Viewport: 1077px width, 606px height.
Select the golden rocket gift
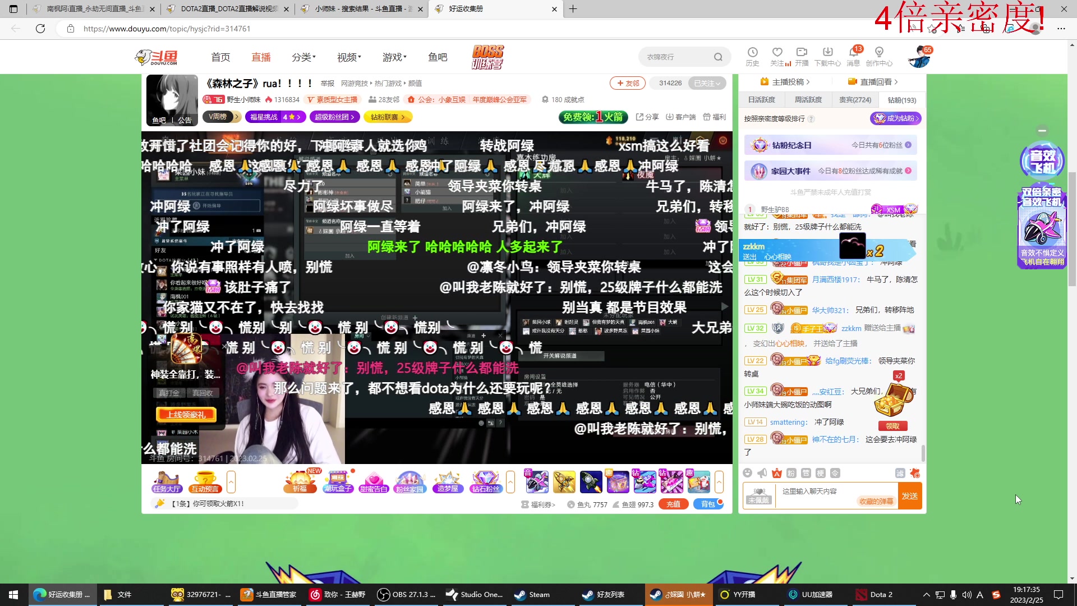coord(564,481)
